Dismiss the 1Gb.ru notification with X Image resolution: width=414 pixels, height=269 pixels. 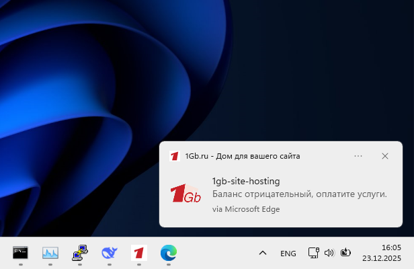[x=385, y=156]
